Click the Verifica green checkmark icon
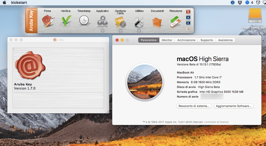 [x=66, y=21]
